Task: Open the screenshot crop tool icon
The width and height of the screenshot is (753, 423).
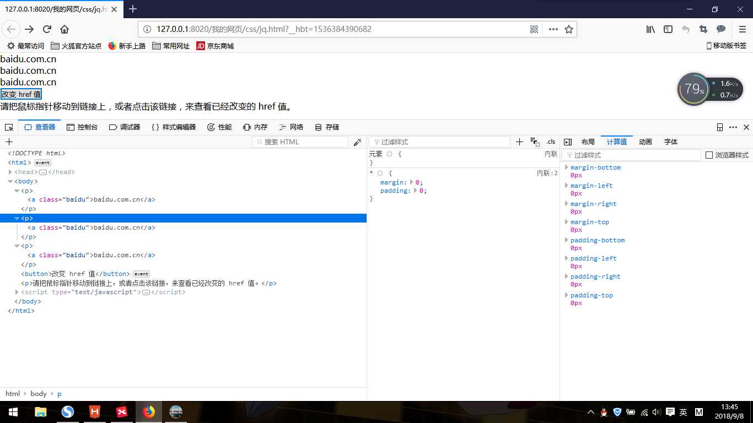Action: pyautogui.click(x=703, y=29)
